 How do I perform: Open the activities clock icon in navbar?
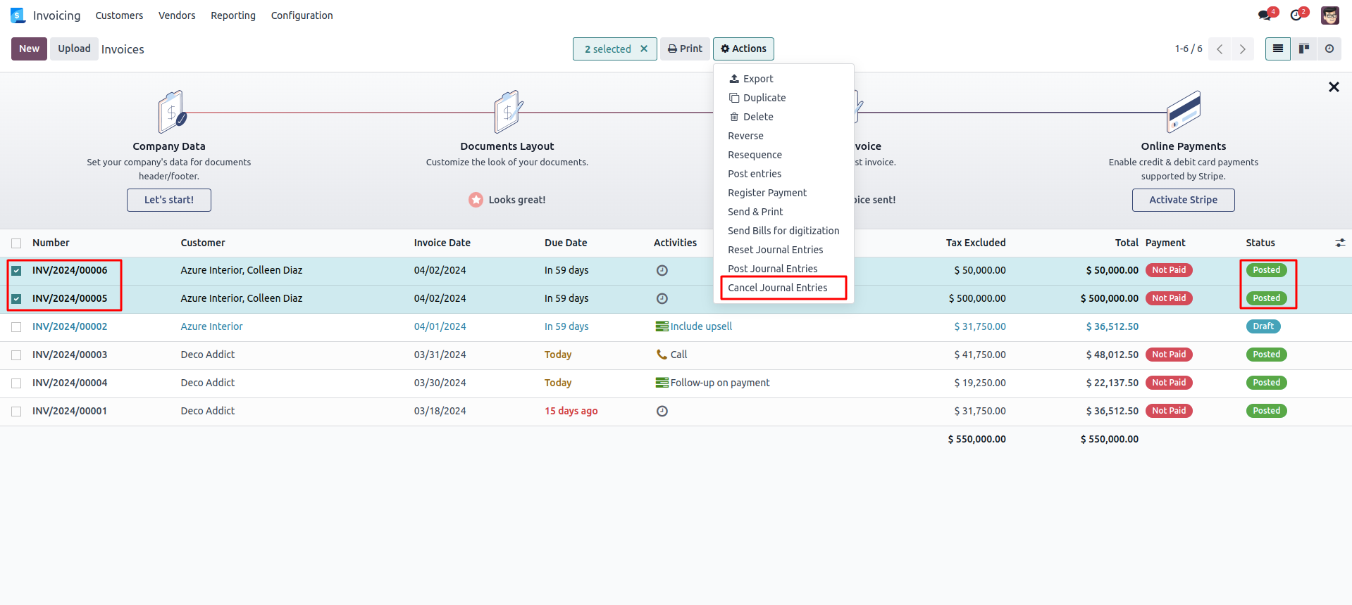tap(1296, 15)
